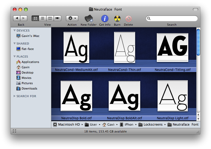211x149 pixels.
Task: Click the vertical scrollbar thumb
Action: point(198,42)
